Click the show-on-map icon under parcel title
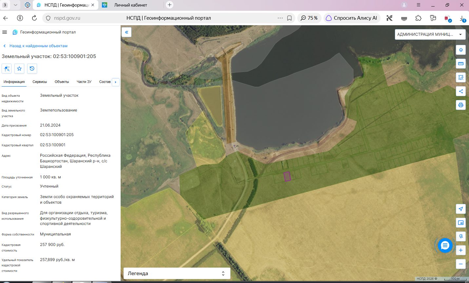Viewport: 469px width, 283px height. click(7, 69)
